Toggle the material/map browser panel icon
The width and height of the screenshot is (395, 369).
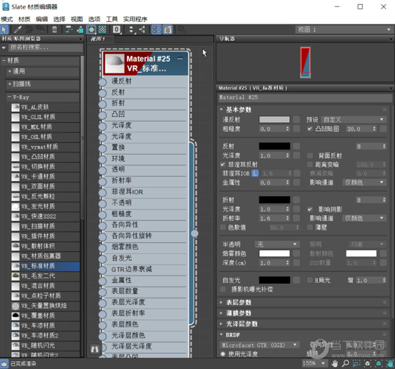point(156,30)
